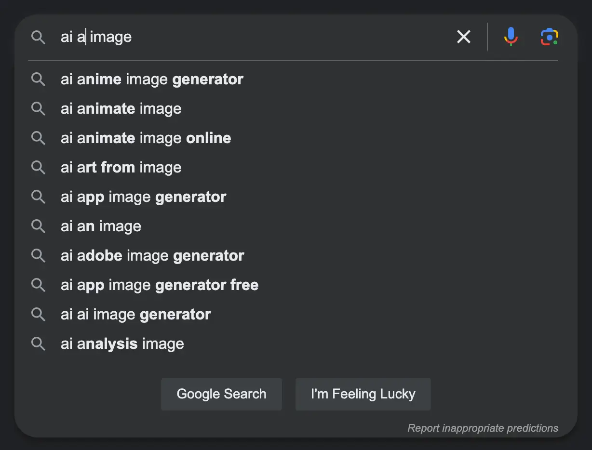Click the magnifying glass in the search bar
The width and height of the screenshot is (592, 450).
pyautogui.click(x=39, y=37)
